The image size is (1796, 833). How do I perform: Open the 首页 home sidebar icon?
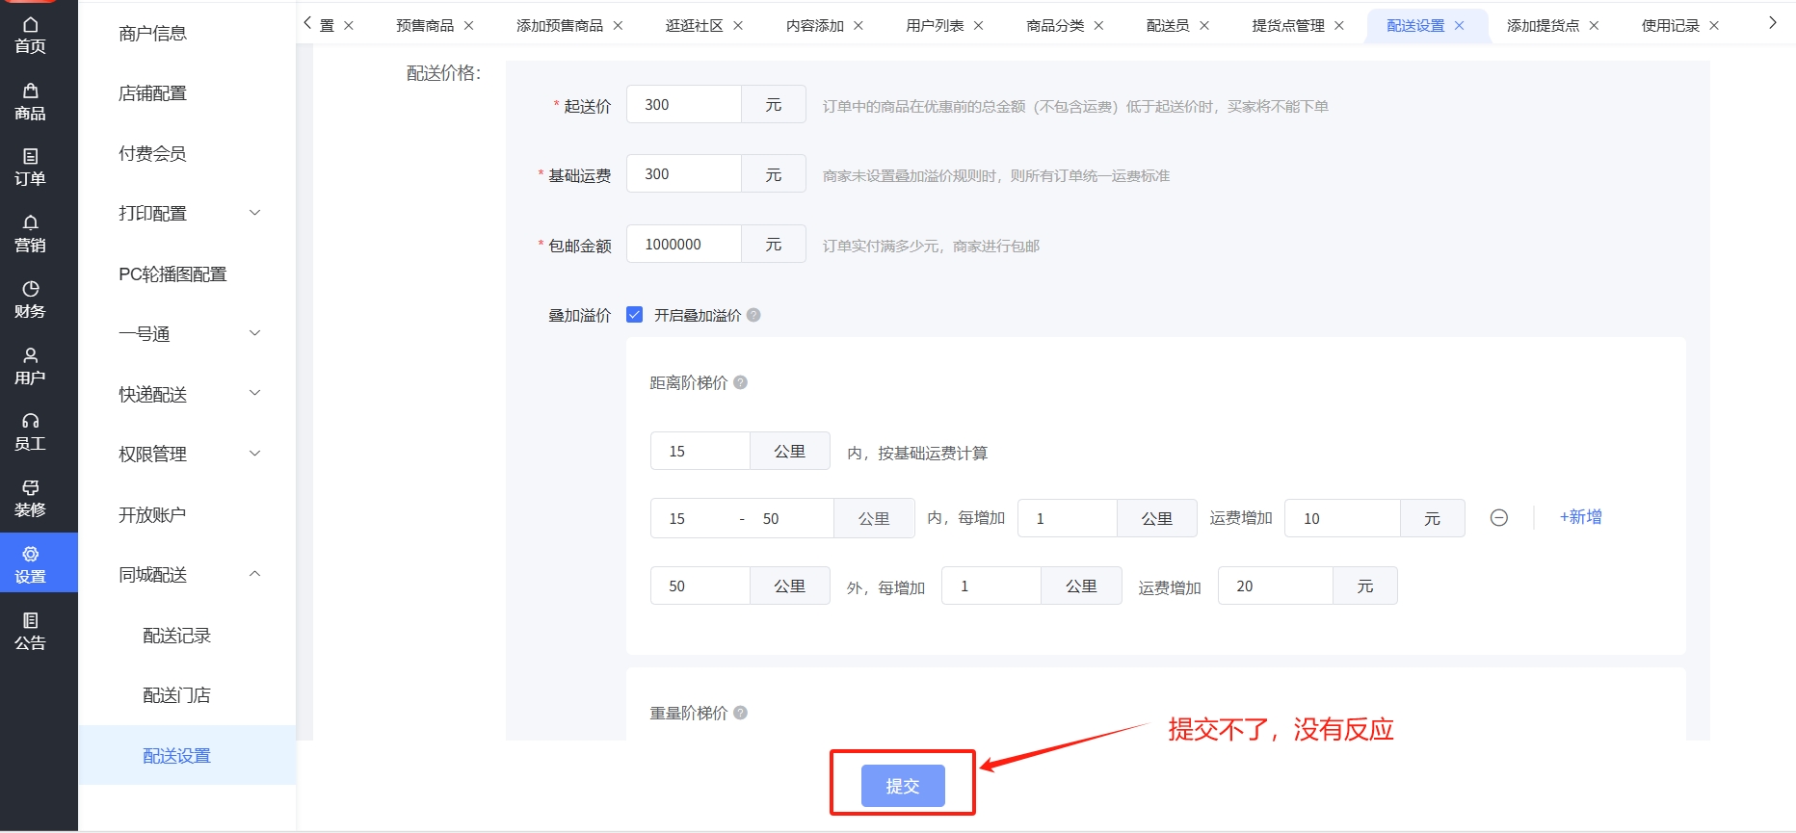tap(30, 35)
